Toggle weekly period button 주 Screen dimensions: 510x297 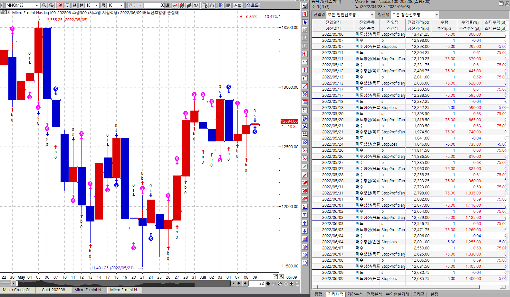[67, 5]
